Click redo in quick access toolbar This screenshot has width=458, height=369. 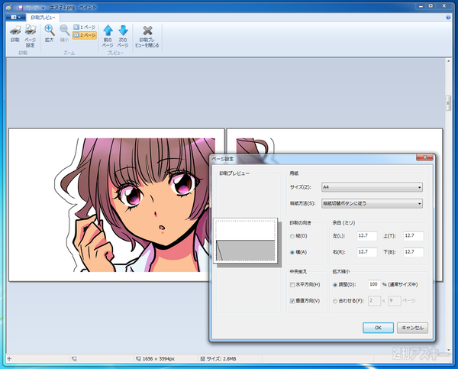pos(36,8)
